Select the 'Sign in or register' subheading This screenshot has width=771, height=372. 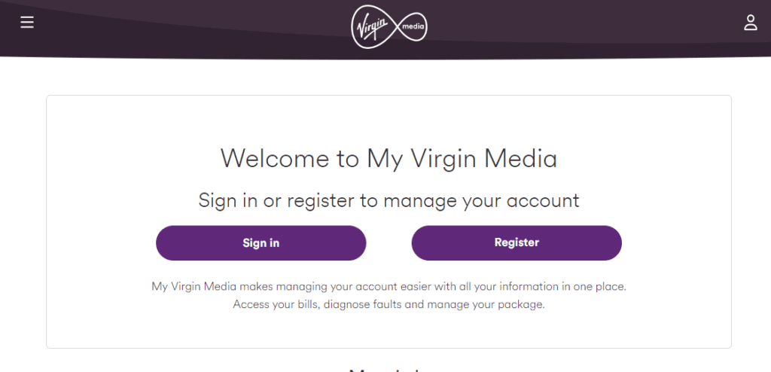pyautogui.click(x=389, y=200)
